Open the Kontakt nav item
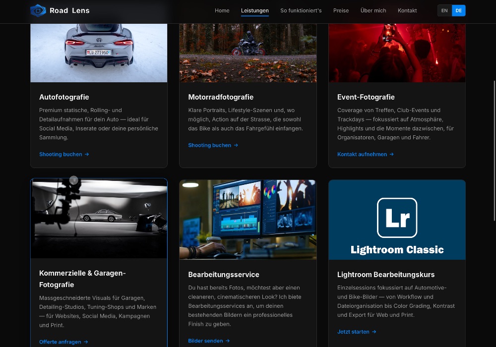The width and height of the screenshot is (496, 347). click(x=407, y=10)
